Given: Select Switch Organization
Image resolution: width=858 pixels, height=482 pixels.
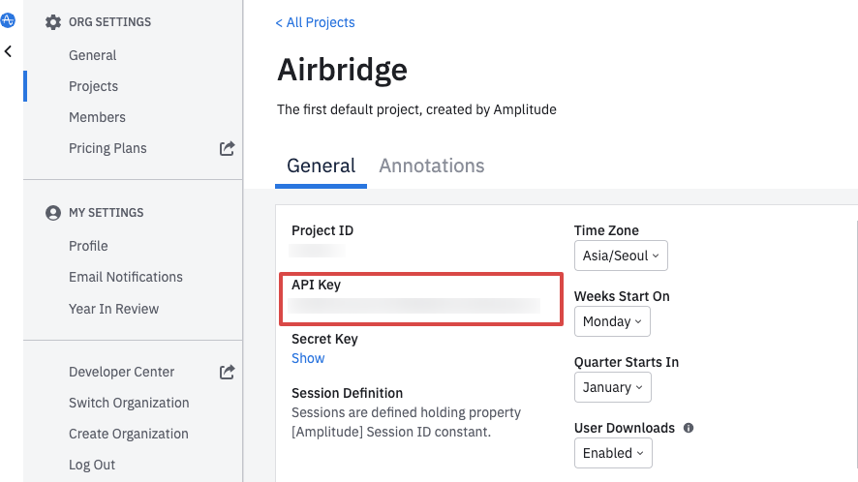Looking at the screenshot, I should click(129, 404).
